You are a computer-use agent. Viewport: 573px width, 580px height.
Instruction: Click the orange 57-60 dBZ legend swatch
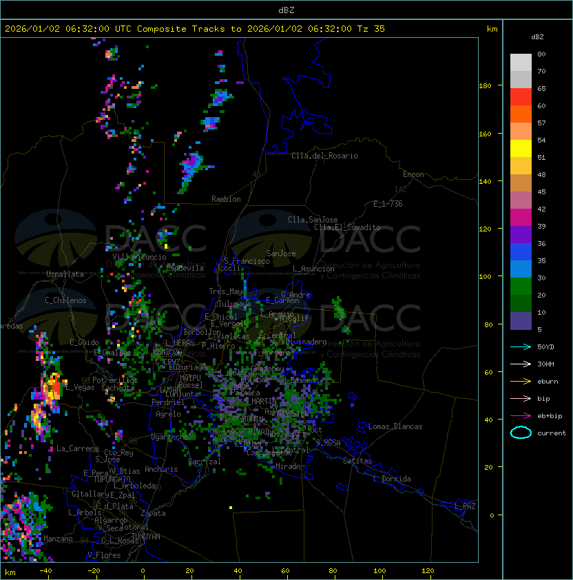tap(521, 114)
